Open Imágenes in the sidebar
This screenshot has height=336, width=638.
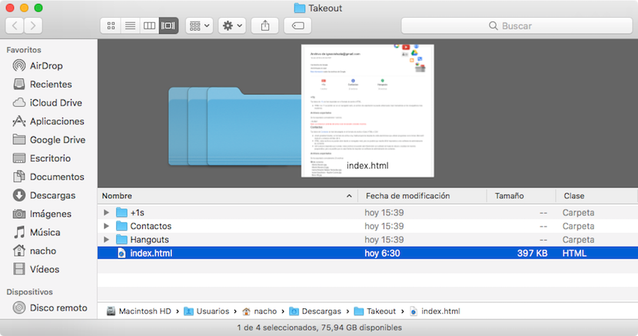pyautogui.click(x=42, y=214)
